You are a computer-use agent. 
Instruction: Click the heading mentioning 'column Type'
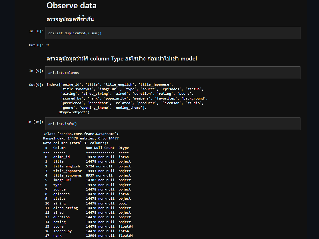[x=122, y=58]
